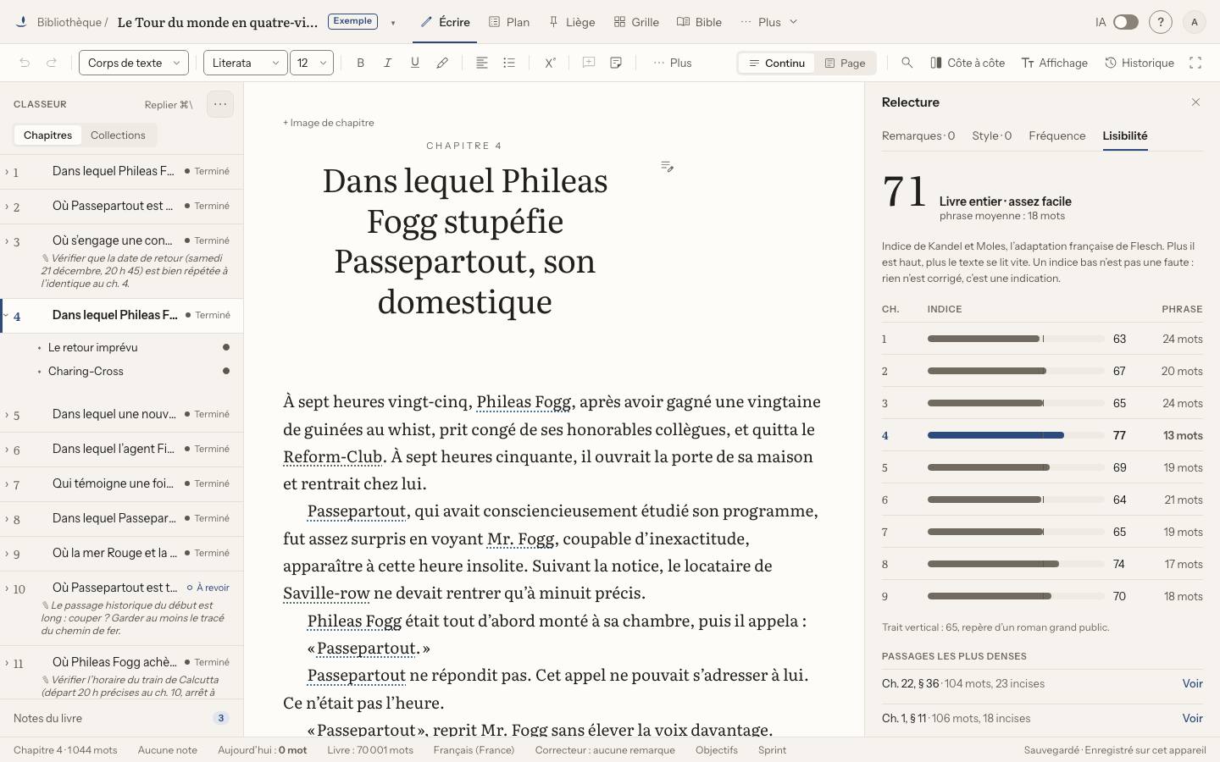The width and height of the screenshot is (1220, 762).
Task: Click the note icon in toolbar
Action: (616, 63)
